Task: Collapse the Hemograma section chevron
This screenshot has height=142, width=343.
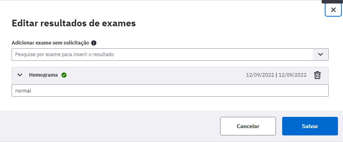Action: [x=20, y=75]
